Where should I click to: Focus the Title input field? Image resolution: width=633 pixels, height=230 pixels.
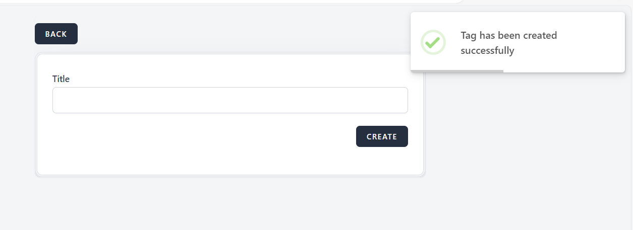[230, 100]
